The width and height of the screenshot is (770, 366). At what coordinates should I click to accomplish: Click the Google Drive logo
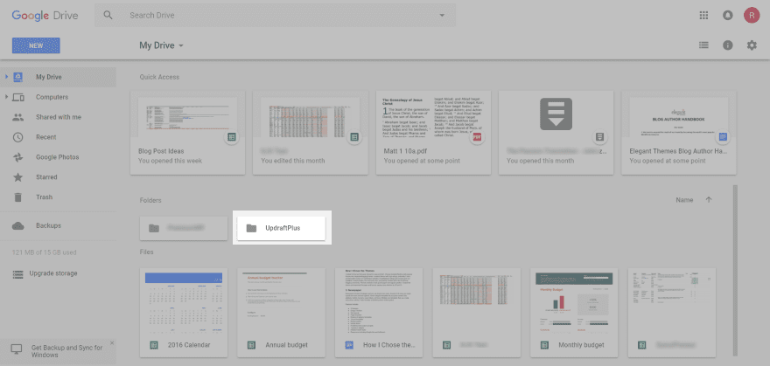pyautogui.click(x=45, y=15)
